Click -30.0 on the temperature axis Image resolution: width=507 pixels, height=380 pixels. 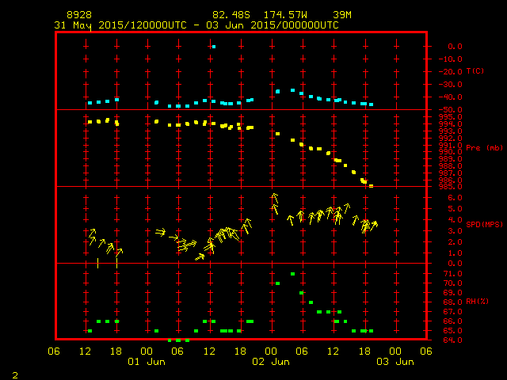[451, 85]
